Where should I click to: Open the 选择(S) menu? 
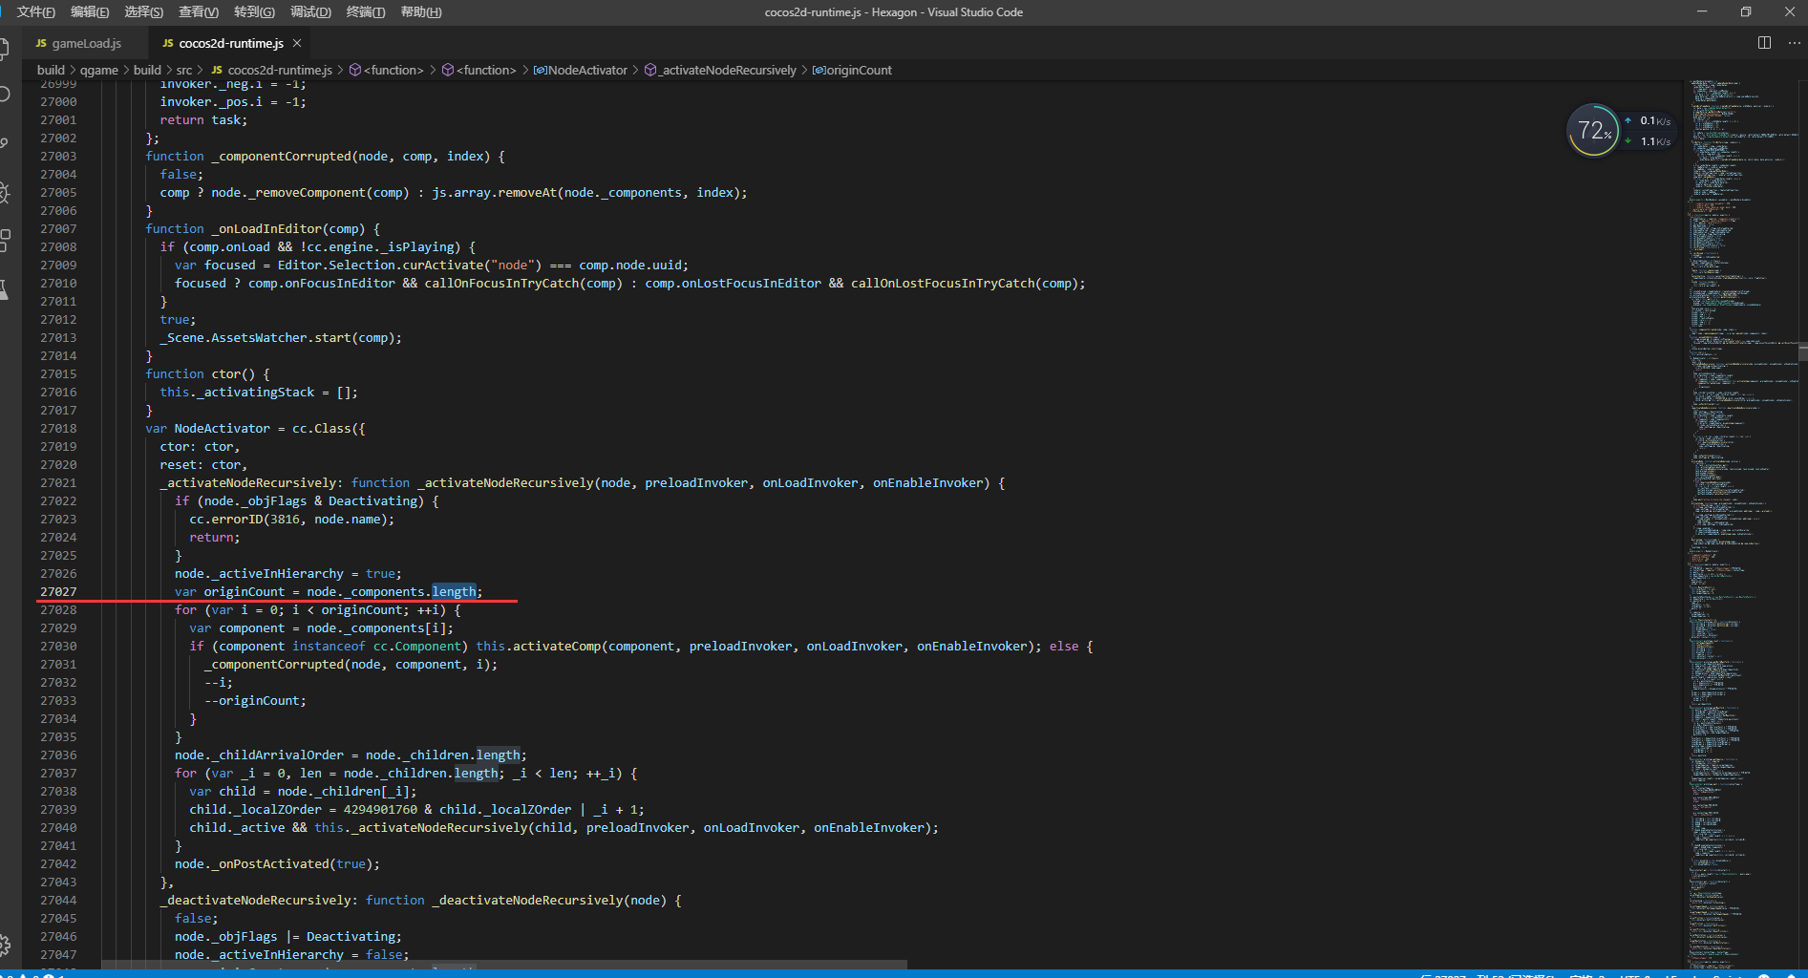(143, 12)
